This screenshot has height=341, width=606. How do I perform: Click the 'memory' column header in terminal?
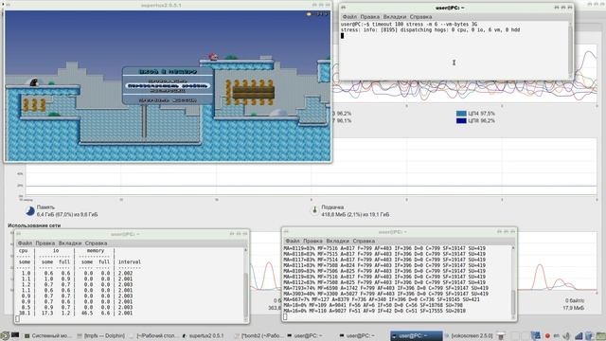[96, 251]
